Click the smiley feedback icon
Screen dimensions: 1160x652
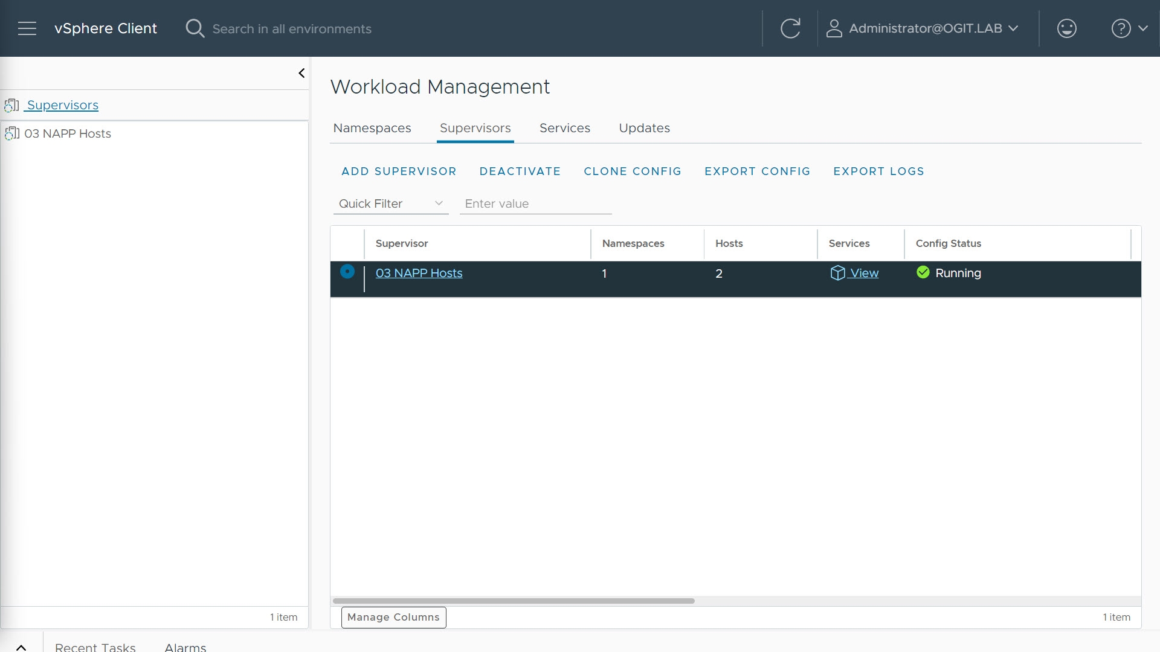[x=1066, y=28]
